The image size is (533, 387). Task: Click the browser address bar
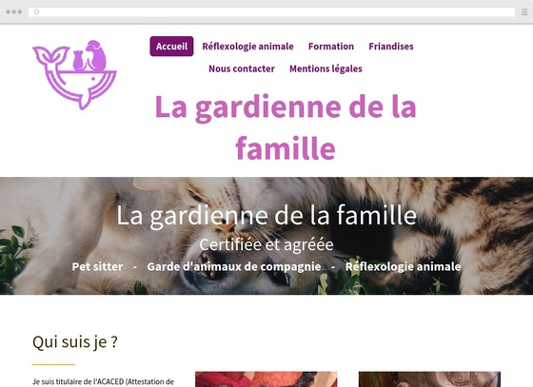coord(271,11)
